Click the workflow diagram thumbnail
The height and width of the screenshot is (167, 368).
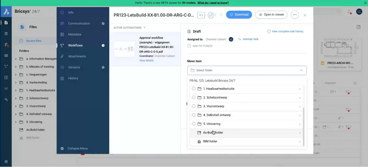[x=124, y=49]
